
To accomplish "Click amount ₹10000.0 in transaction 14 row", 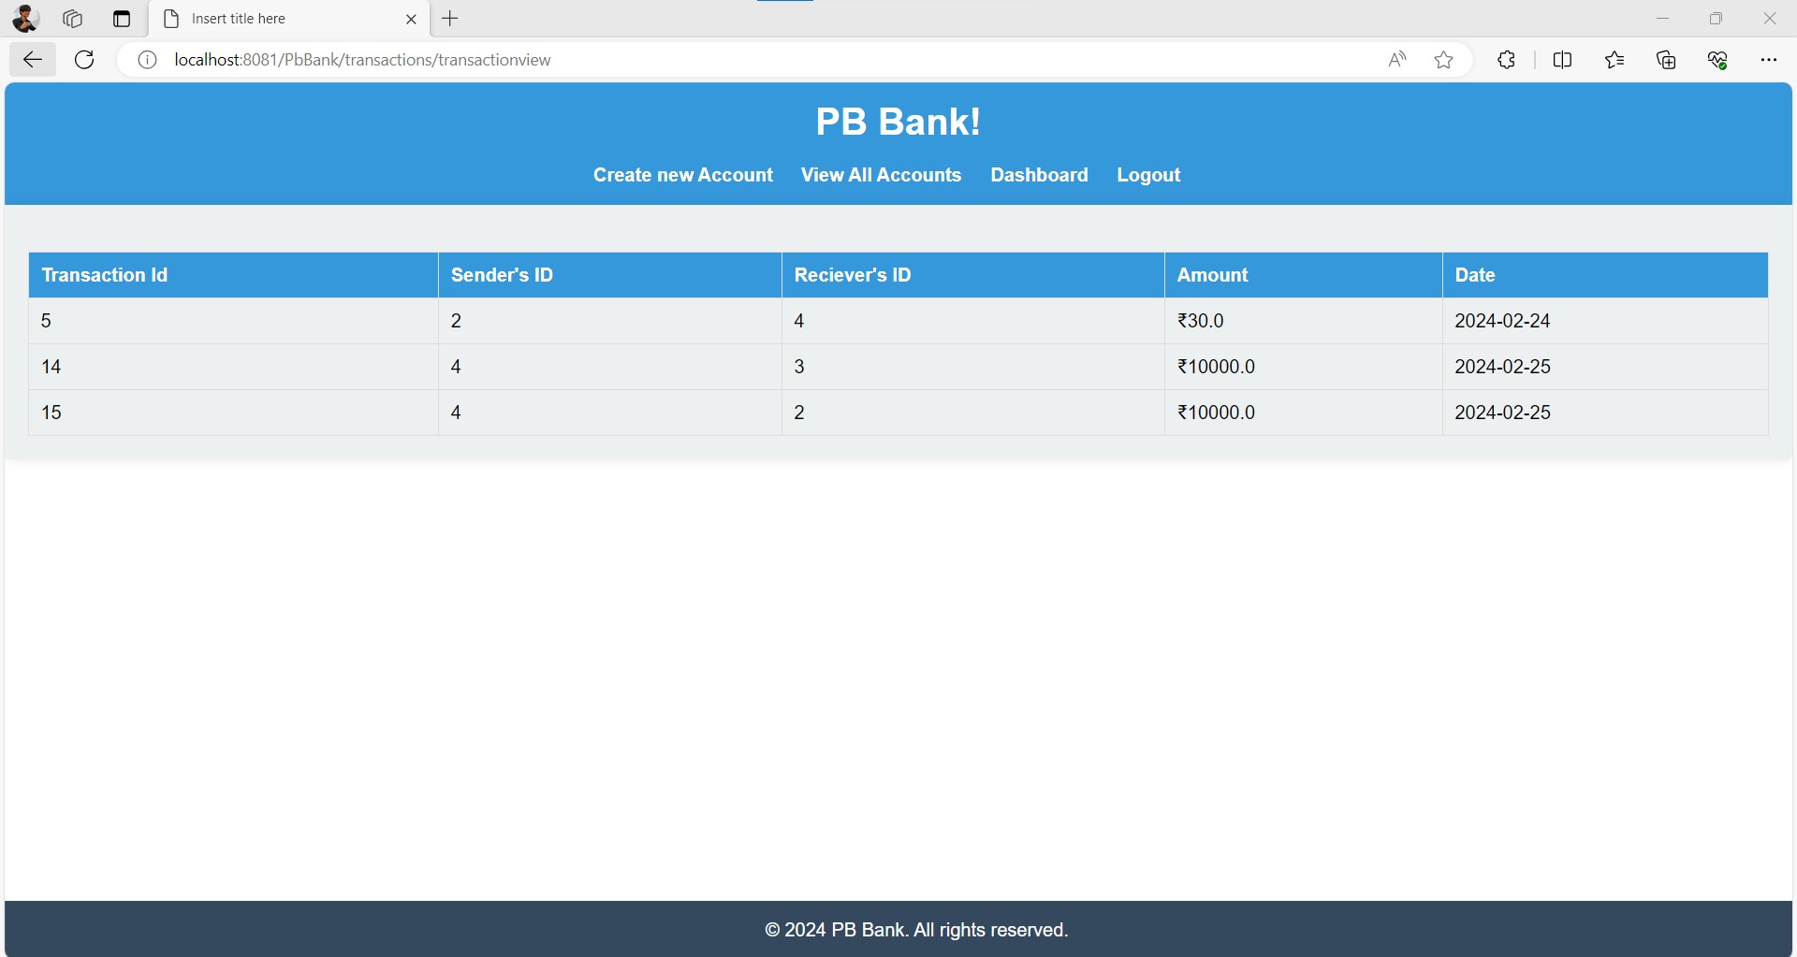I will (1304, 367).
